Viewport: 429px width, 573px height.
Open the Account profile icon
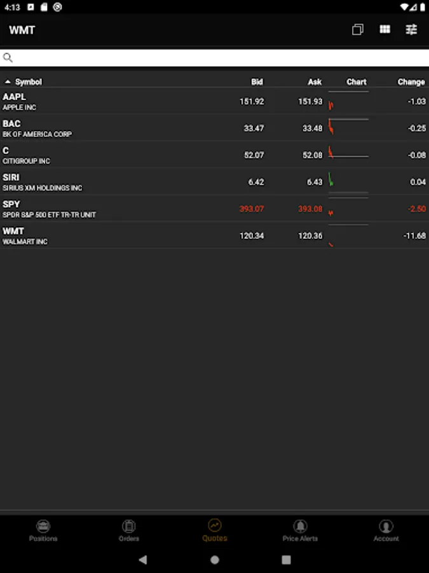click(x=386, y=526)
